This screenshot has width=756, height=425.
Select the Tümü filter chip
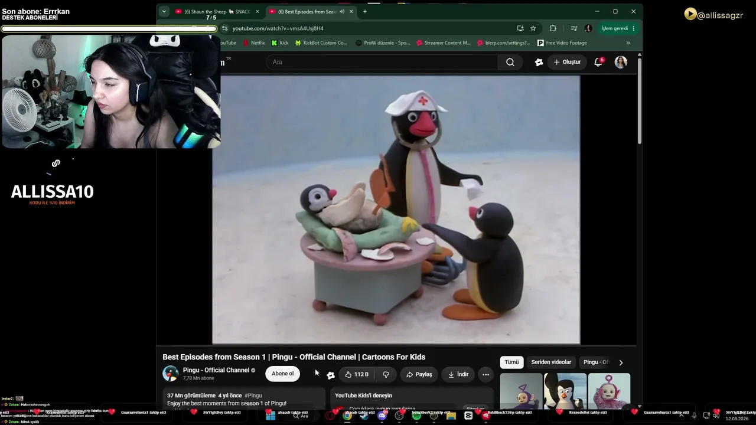[x=511, y=362]
